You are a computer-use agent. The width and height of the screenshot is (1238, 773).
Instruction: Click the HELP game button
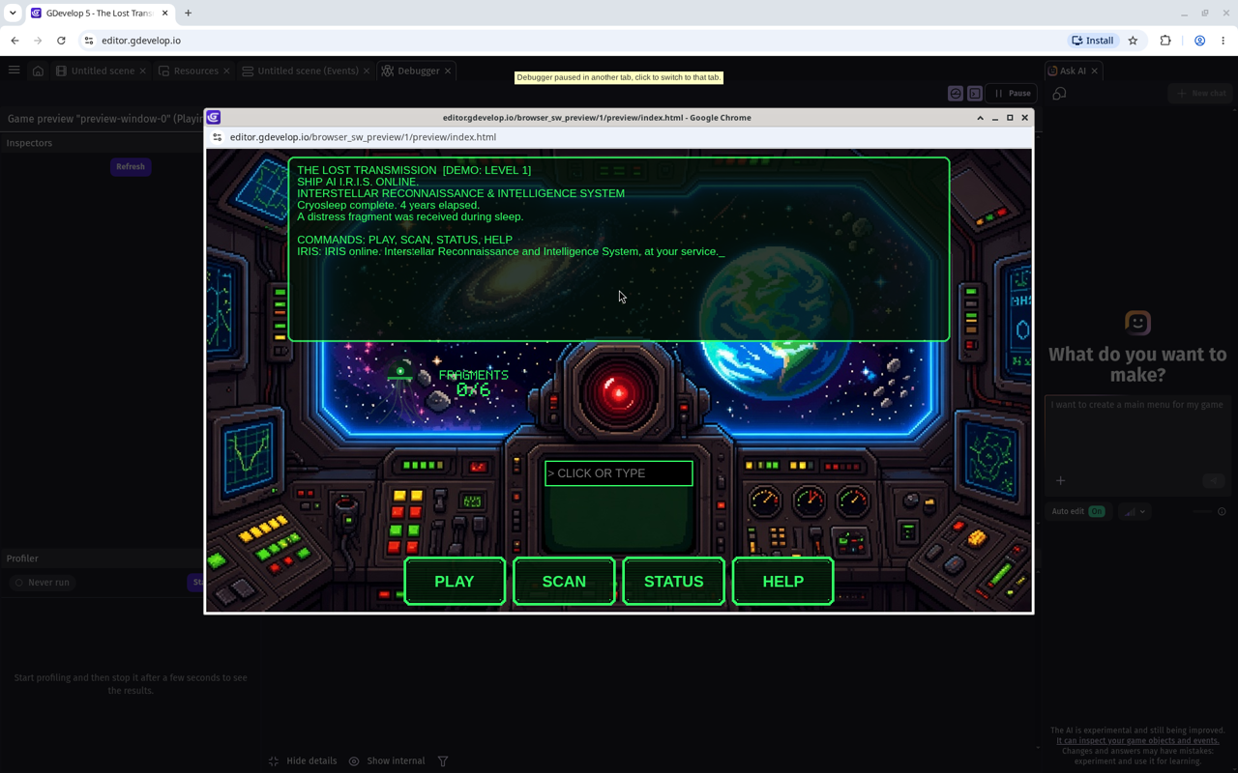click(783, 582)
